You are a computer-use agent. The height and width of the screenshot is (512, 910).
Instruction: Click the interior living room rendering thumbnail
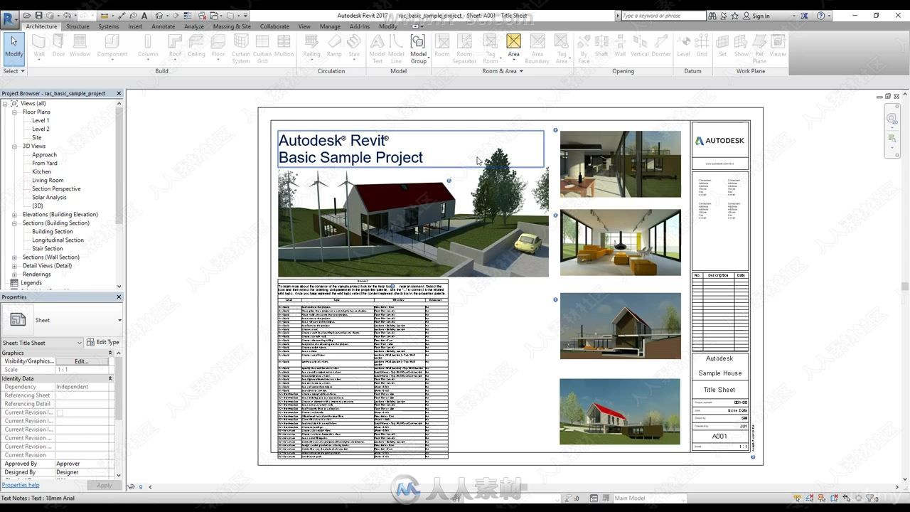click(620, 242)
